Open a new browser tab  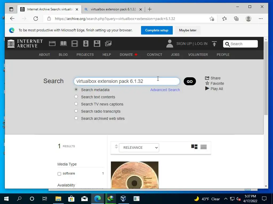tap(150, 9)
